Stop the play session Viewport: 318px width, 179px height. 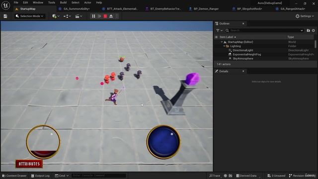pos(105,16)
